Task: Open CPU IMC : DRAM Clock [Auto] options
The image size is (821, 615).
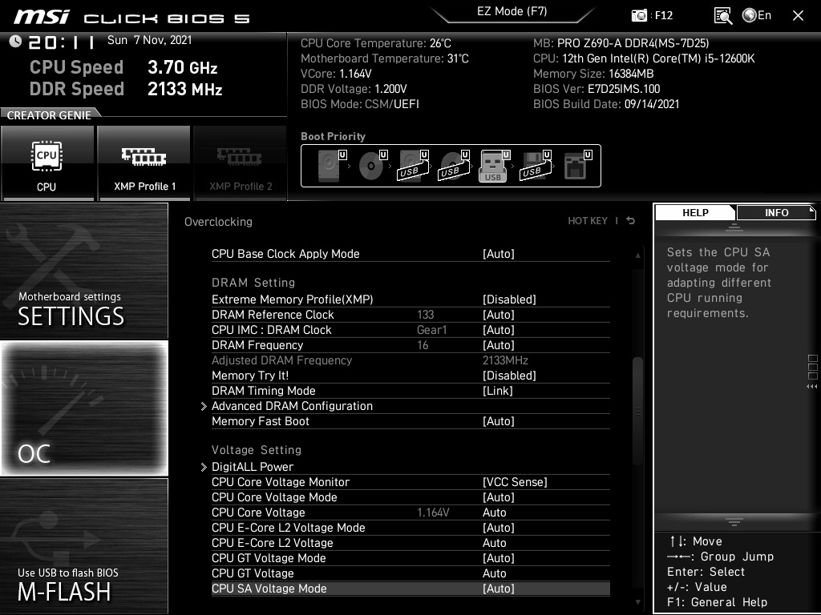Action: click(410, 329)
